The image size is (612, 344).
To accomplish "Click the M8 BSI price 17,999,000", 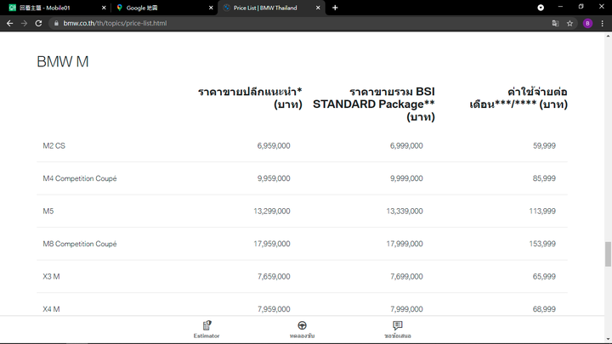I will (405, 244).
